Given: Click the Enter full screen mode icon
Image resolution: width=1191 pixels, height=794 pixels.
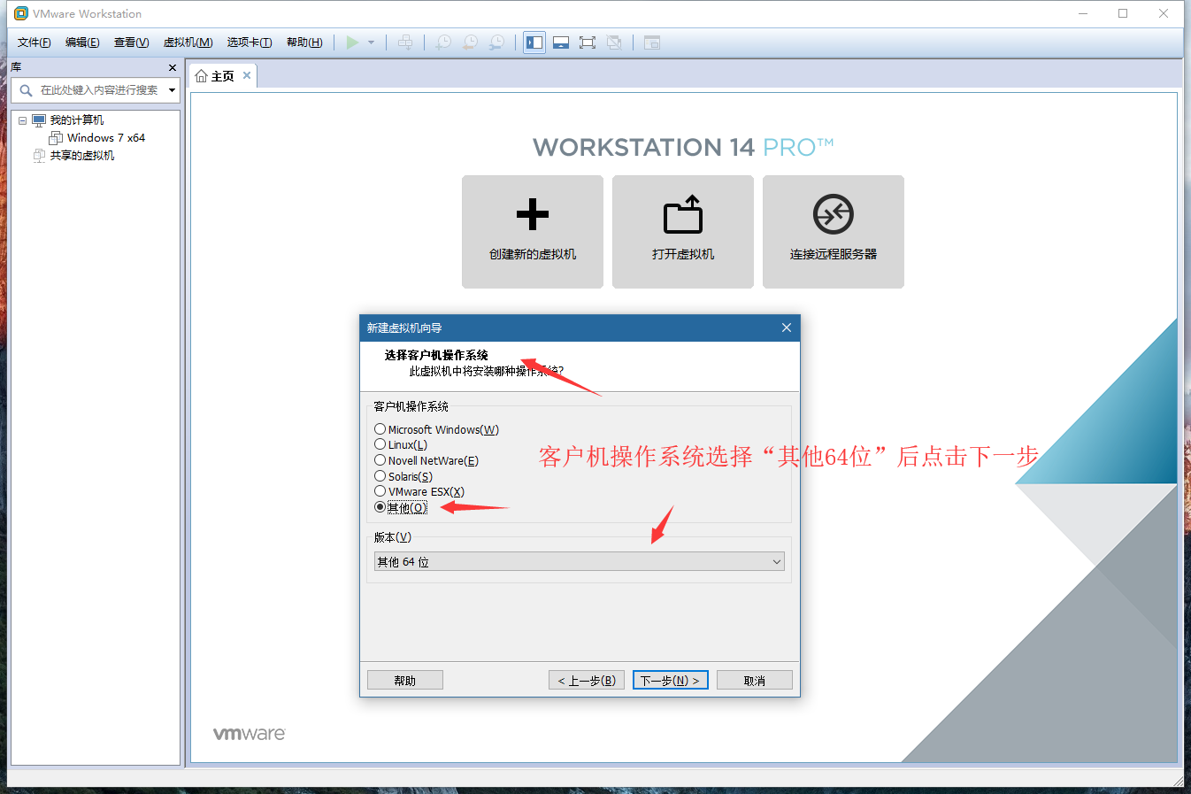Looking at the screenshot, I should tap(588, 42).
